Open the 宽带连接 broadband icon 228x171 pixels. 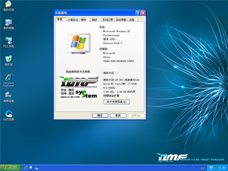click(8, 96)
